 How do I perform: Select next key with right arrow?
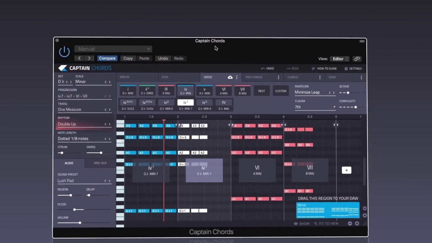coord(71,82)
